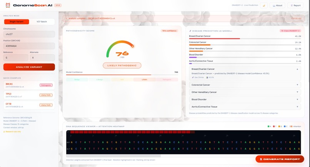Click the Colorectal Cancer probability bar
Image resolution: width=310 pixels, height=167 pixels.
pyautogui.click(x=245, y=45)
